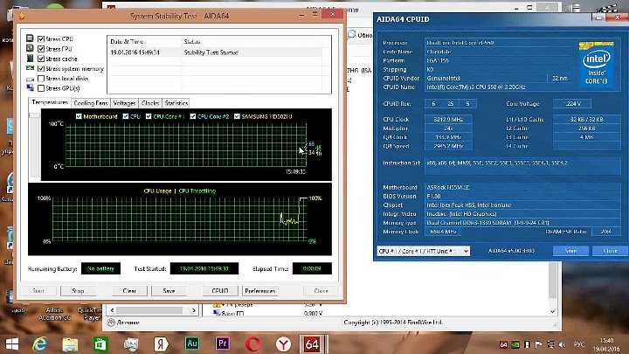Image resolution: width=629 pixels, height=354 pixels.
Task: Enable Stress local disks
Action: (41, 79)
